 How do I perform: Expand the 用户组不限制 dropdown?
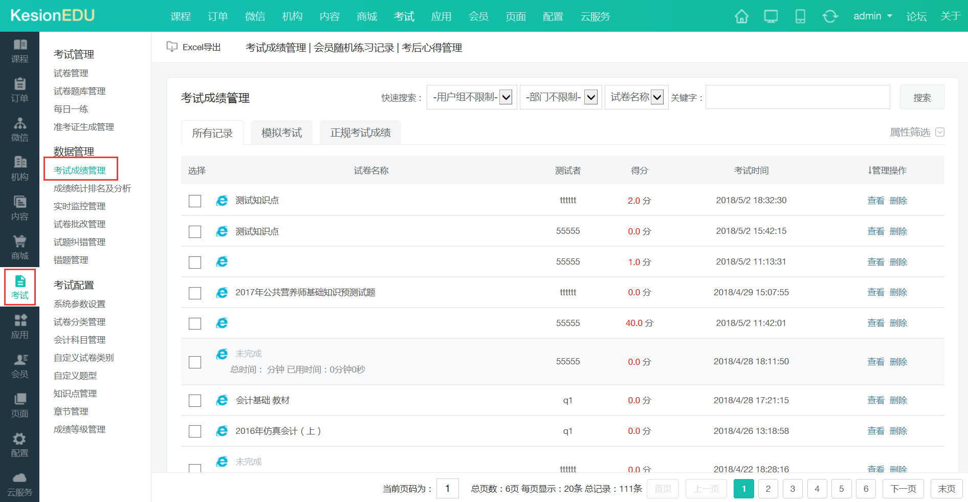(x=471, y=97)
